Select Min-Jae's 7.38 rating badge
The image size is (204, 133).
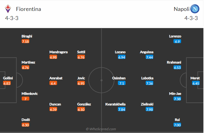coord(177,99)
